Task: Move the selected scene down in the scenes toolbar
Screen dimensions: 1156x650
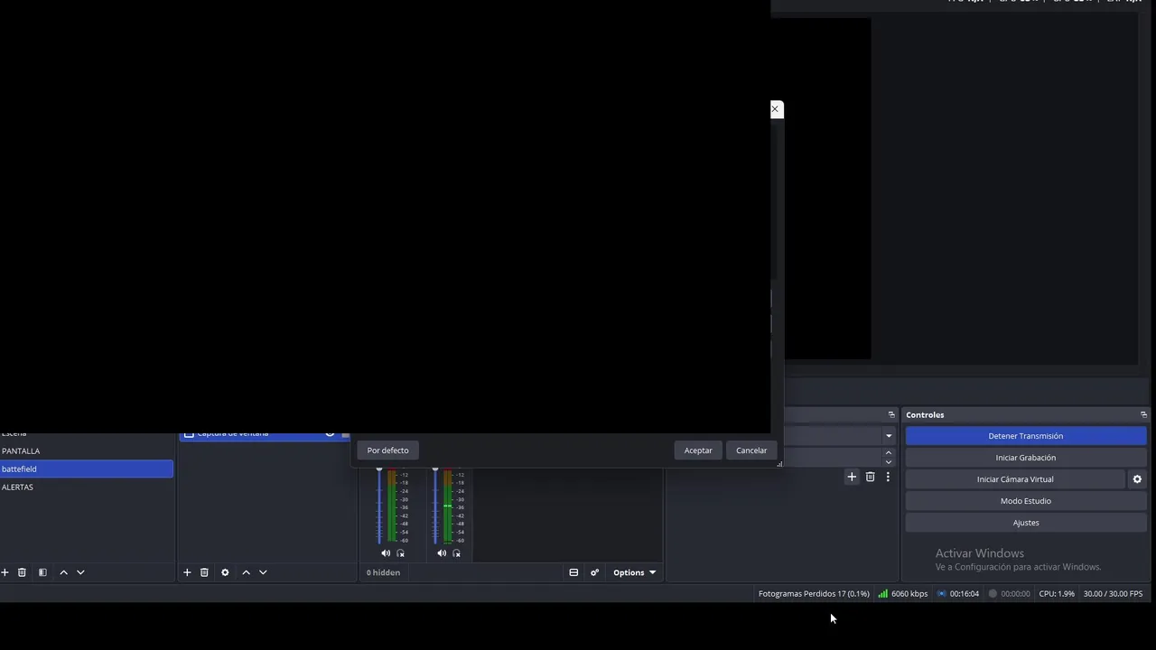Action: (80, 572)
